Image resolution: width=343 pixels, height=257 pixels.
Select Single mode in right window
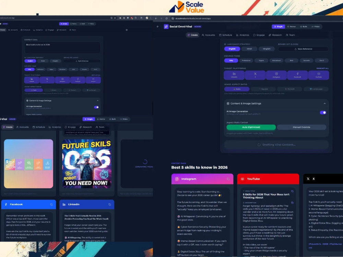pyautogui.click(x=278, y=26)
